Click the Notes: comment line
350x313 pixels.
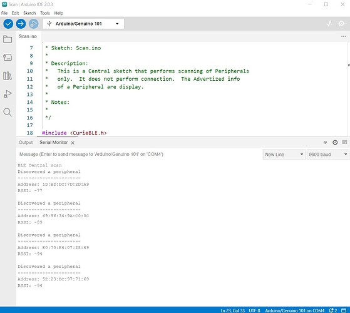[58, 102]
